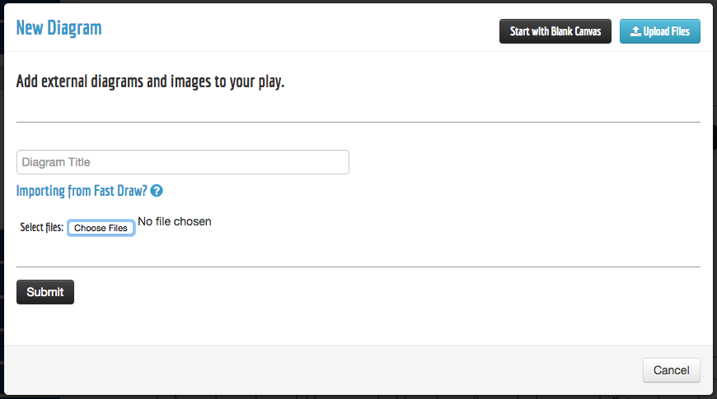Viewport: 717px width, 399px height.
Task: Open the Importing from Fast Draw link
Action: point(82,191)
